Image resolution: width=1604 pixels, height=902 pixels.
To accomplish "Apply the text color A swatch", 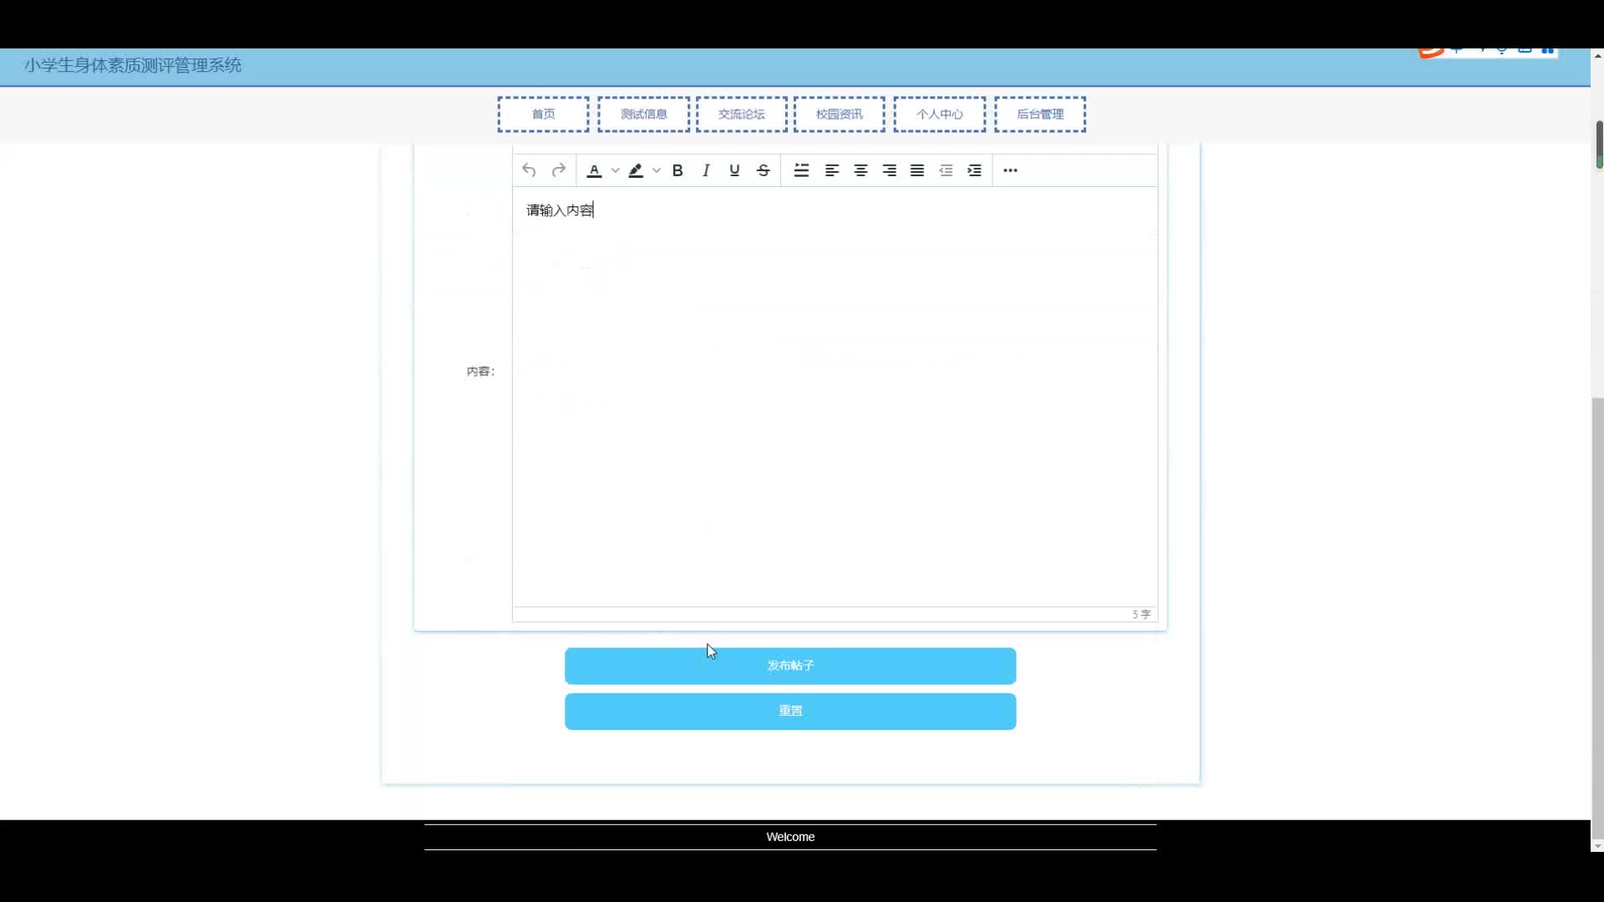I will coord(594,170).
